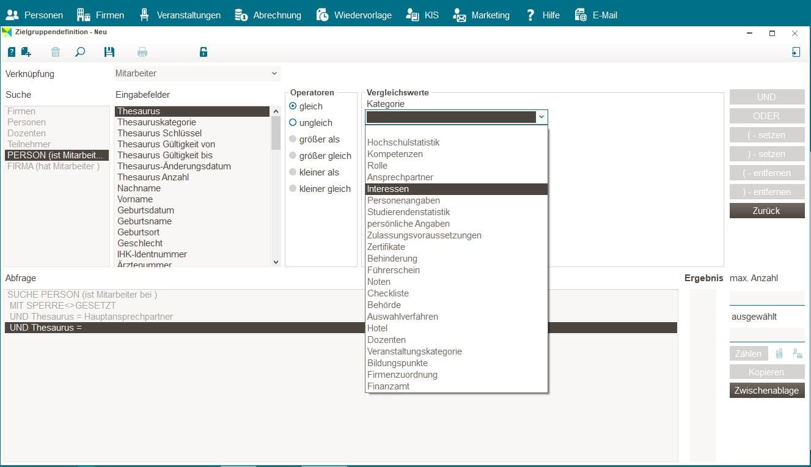Exit the form via the door icon

tap(796, 53)
